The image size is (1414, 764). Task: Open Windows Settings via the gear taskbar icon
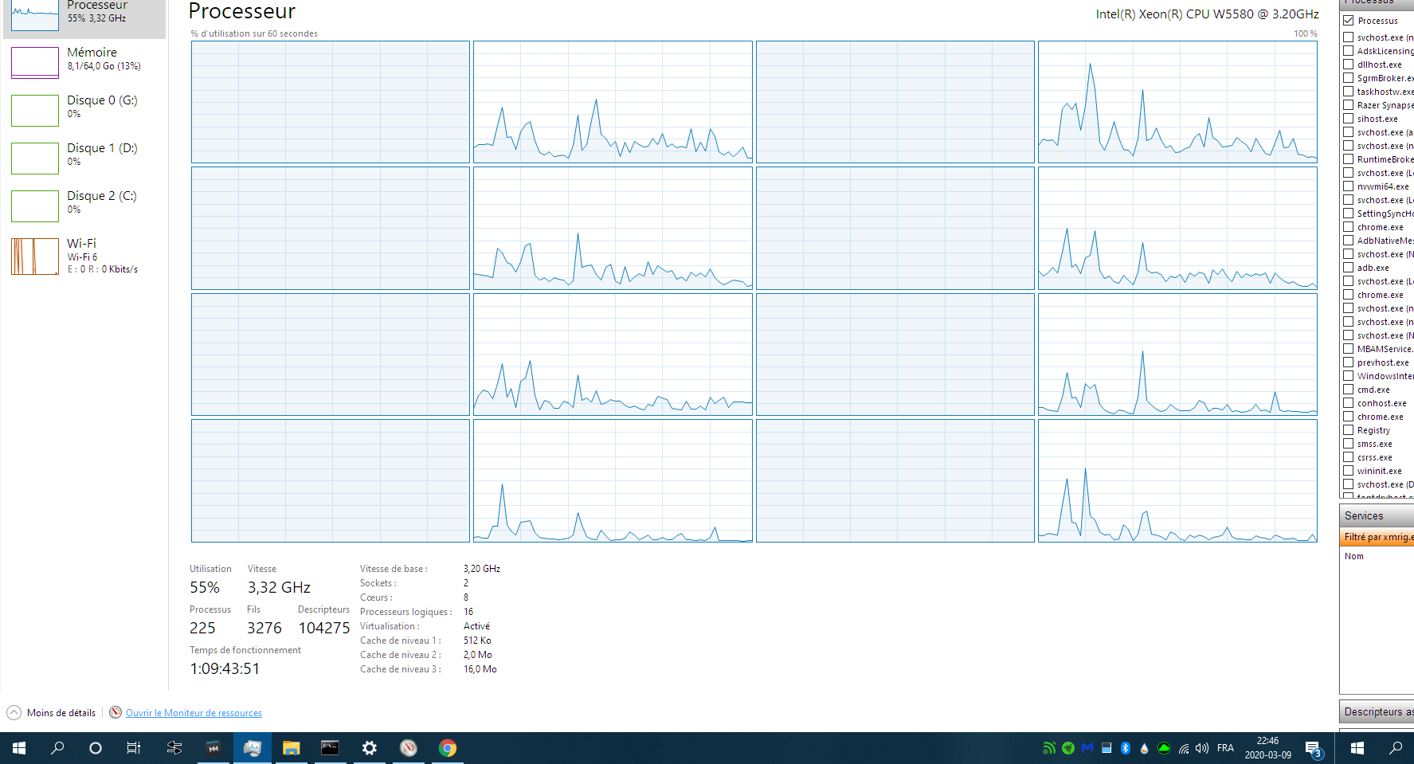[x=369, y=748]
